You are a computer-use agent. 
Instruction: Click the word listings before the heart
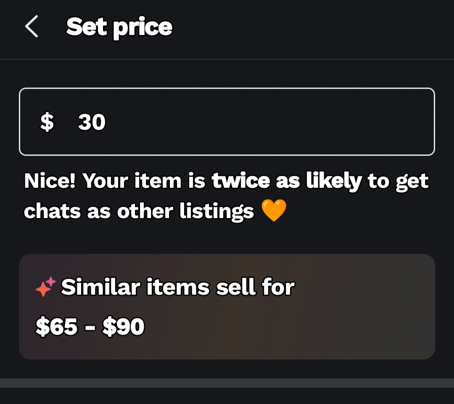point(217,211)
